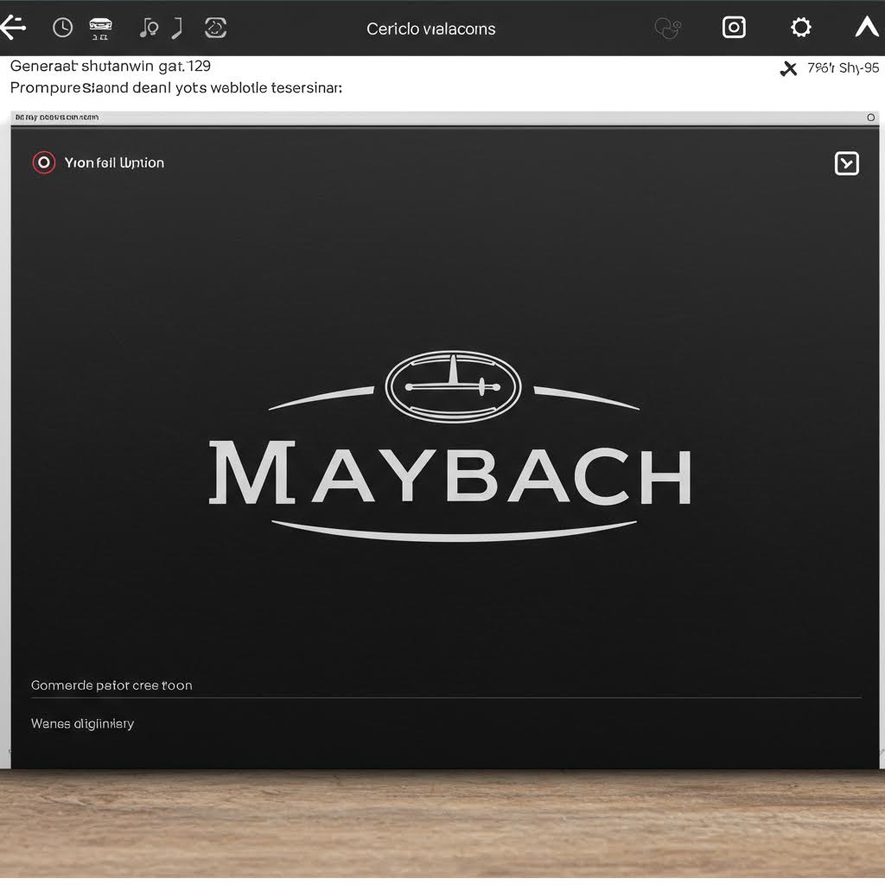Click the rounded refresh-style icon
885x885 pixels.
(215, 29)
